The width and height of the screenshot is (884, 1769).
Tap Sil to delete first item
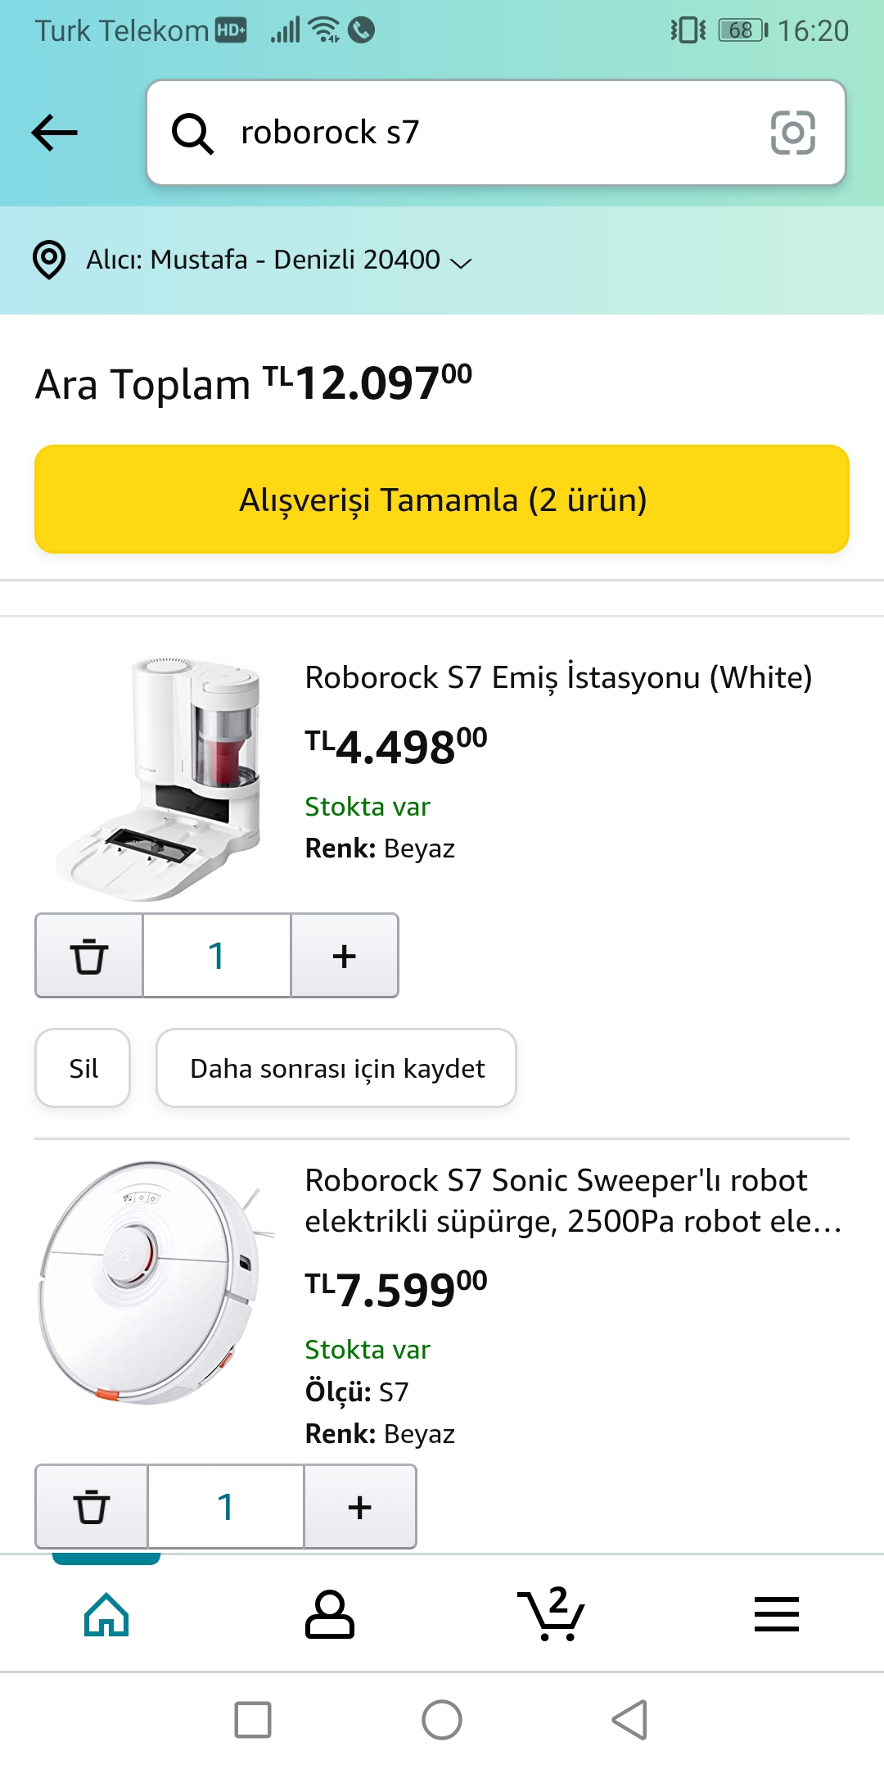click(x=83, y=1069)
